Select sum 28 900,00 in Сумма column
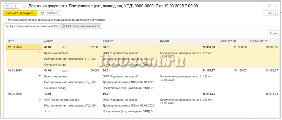 pos(208,47)
